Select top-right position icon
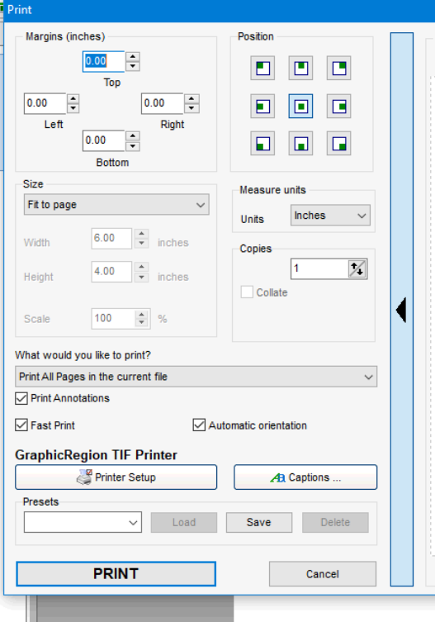 tap(338, 69)
